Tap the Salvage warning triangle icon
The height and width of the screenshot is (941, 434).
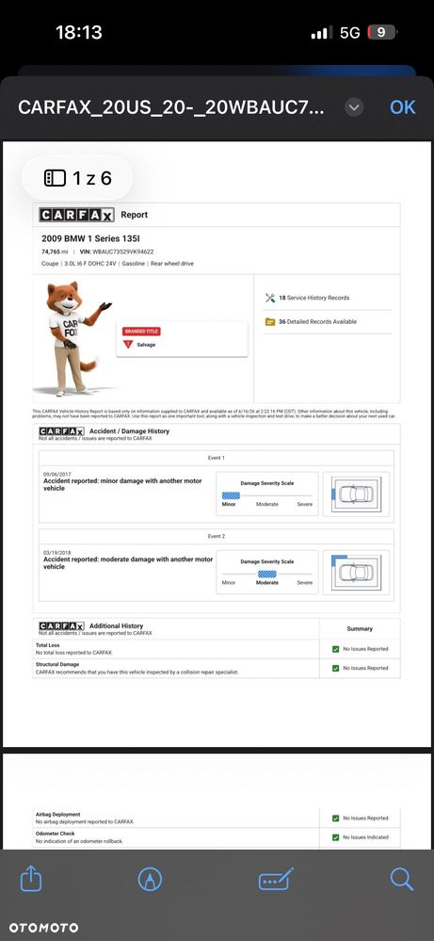[x=127, y=345]
